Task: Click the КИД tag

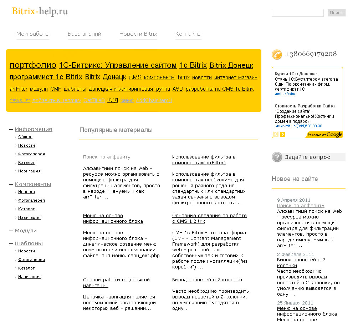Action: 113,100
